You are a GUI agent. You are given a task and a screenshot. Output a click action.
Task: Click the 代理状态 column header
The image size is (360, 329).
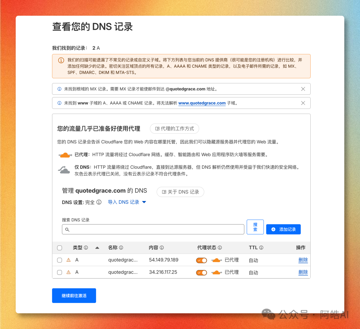[x=207, y=247]
